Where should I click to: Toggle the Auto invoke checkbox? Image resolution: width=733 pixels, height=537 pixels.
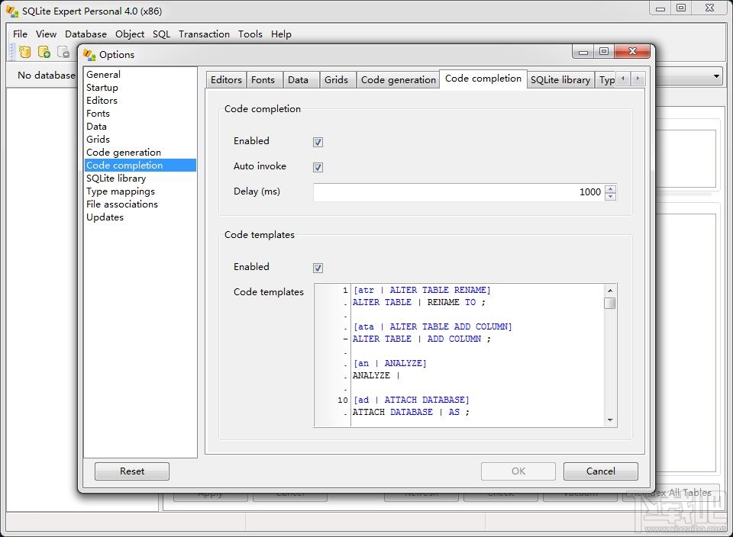tap(318, 167)
